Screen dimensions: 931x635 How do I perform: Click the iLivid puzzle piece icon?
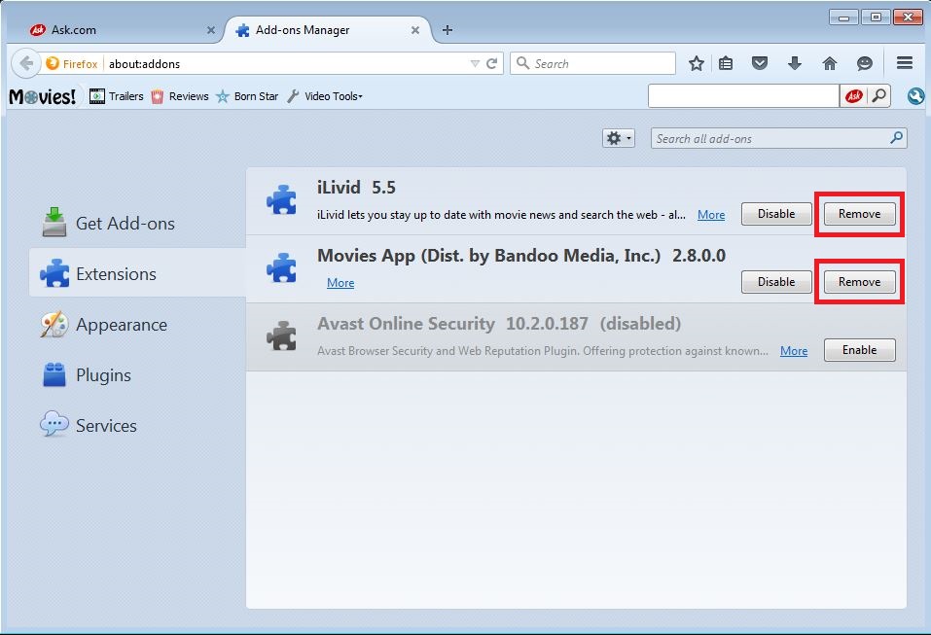[x=281, y=199]
